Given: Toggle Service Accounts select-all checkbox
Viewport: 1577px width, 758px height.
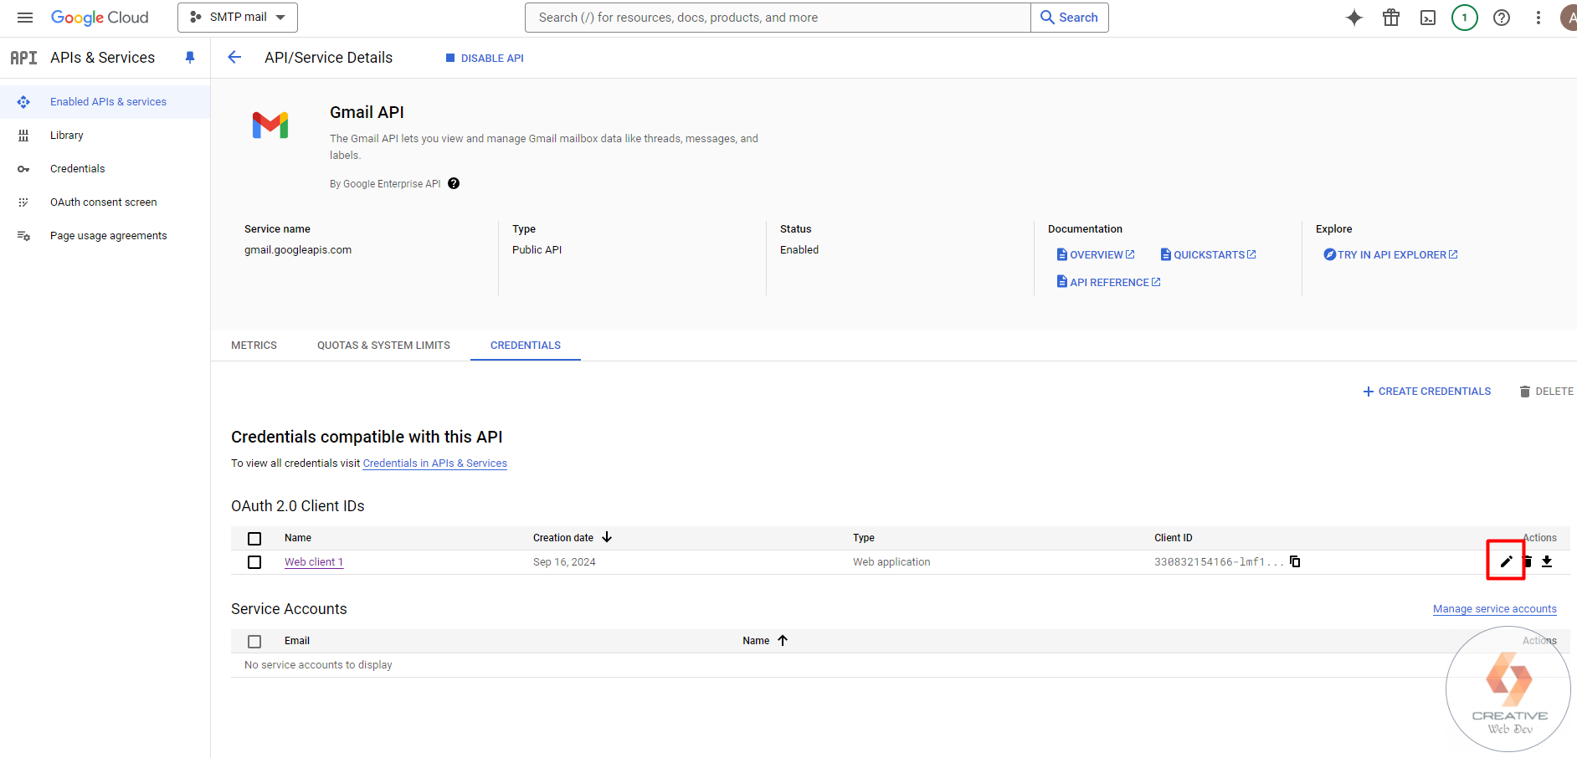Looking at the screenshot, I should pos(254,642).
